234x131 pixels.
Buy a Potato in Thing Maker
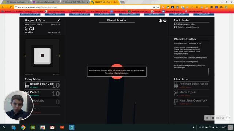[42, 94]
